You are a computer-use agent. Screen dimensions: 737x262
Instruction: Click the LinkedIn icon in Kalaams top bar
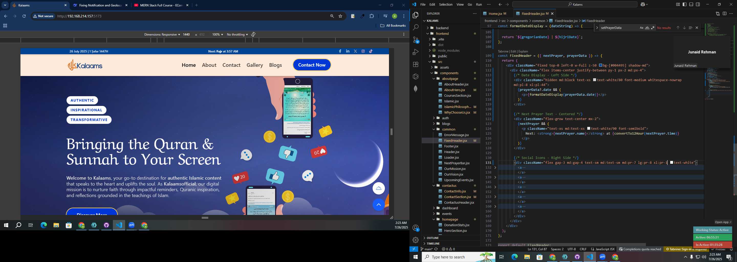tap(348, 51)
